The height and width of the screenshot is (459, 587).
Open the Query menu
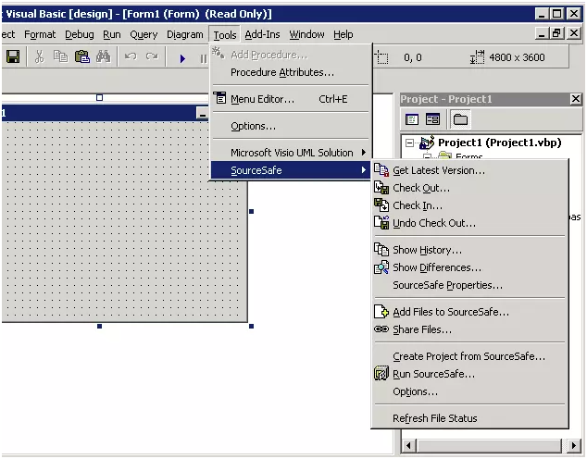[144, 35]
